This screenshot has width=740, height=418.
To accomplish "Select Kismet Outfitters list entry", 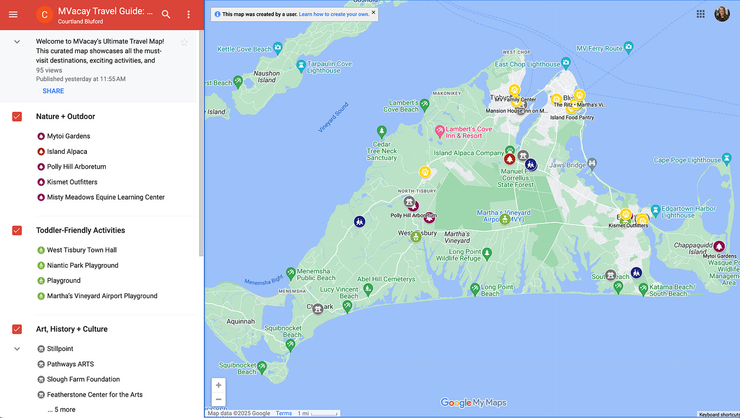I will point(72,182).
